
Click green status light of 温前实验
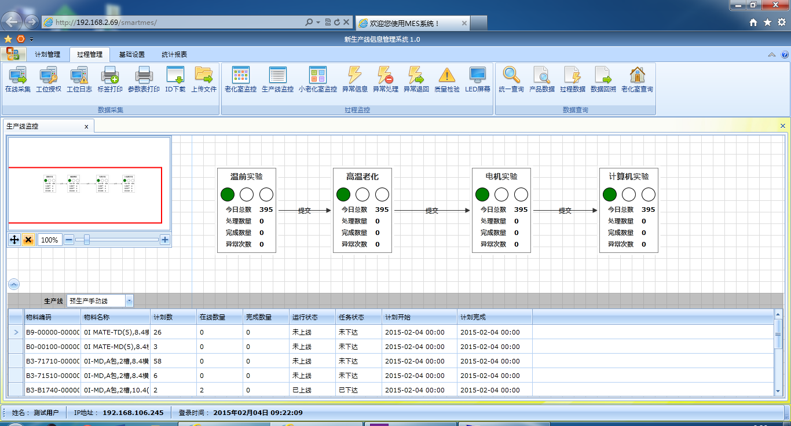point(228,194)
